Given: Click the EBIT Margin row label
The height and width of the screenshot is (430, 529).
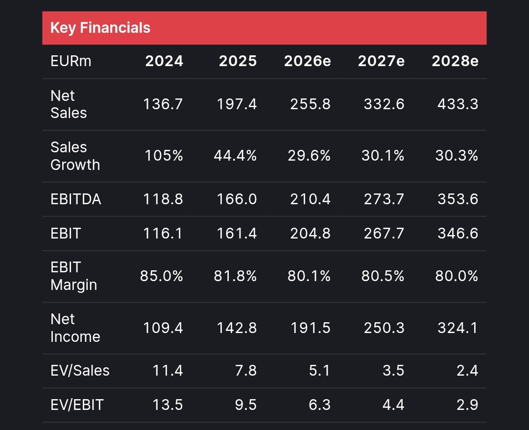Looking at the screenshot, I should click(73, 276).
